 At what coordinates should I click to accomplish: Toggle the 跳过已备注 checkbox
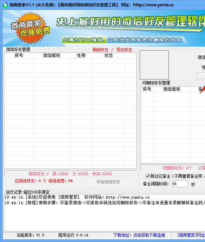[148, 176]
